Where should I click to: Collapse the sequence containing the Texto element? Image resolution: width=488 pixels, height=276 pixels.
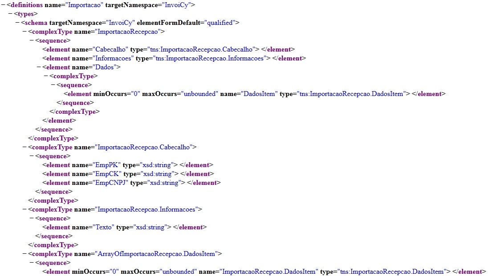tap(32, 218)
